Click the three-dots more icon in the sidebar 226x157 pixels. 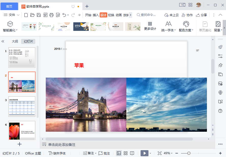click(220, 144)
